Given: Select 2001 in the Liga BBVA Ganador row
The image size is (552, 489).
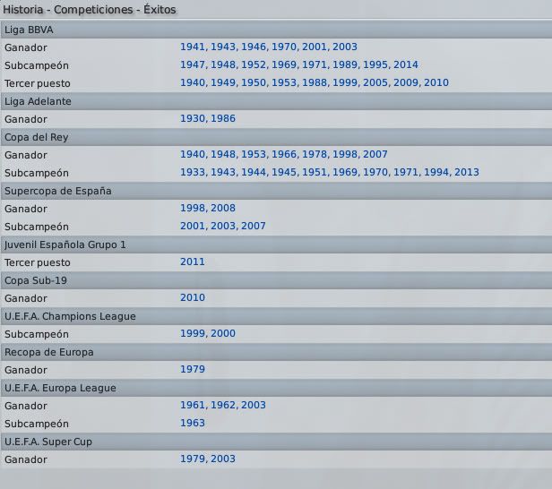Looking at the screenshot, I should [315, 47].
